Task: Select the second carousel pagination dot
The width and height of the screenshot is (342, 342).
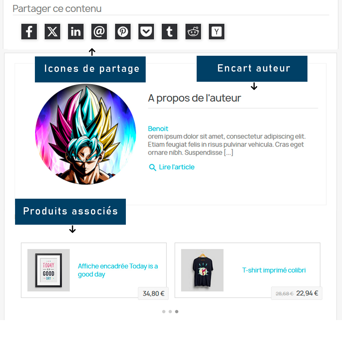Action: (170, 312)
